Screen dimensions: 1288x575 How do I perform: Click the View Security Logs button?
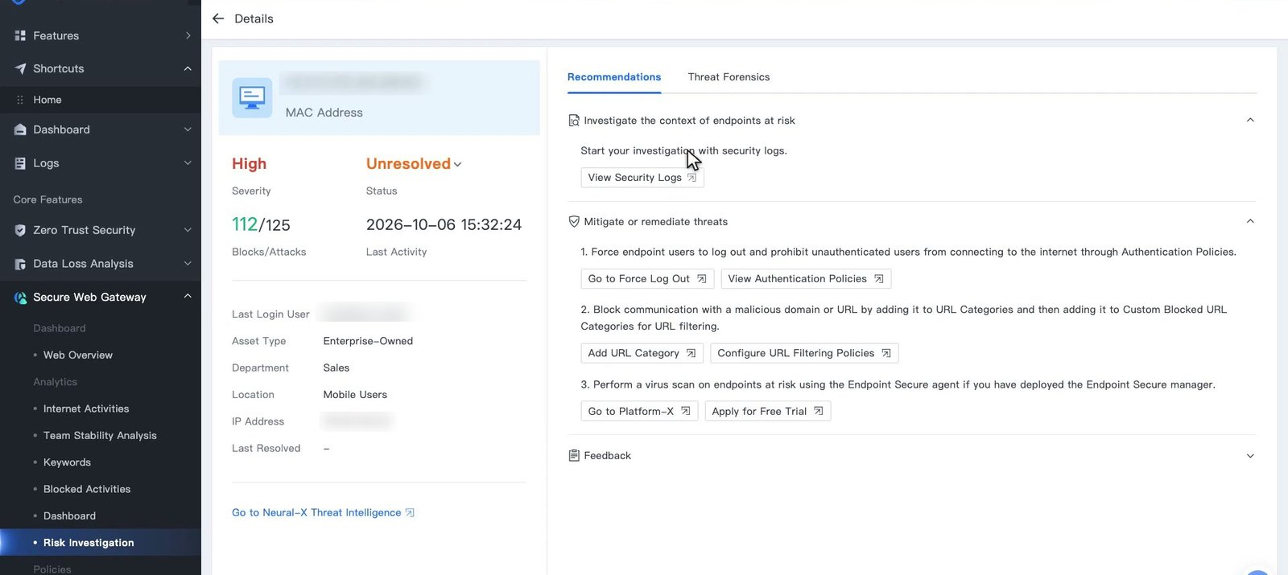pos(642,178)
